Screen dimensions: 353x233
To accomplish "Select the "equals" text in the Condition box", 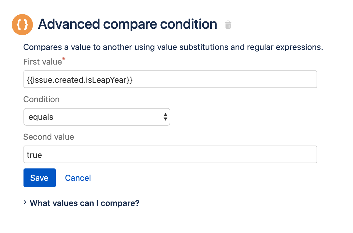I will [41, 117].
